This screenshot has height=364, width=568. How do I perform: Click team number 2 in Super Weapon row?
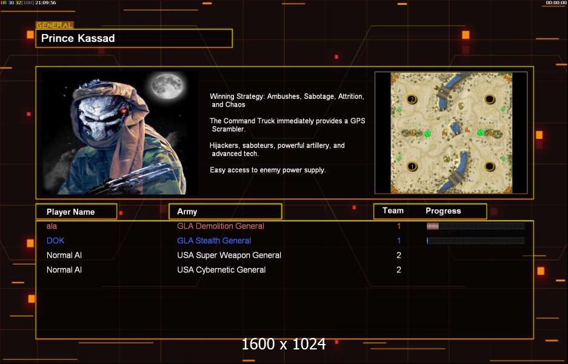(x=399, y=255)
